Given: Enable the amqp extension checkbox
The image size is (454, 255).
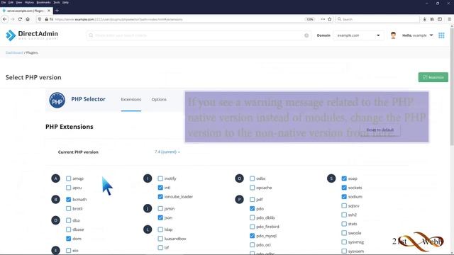Looking at the screenshot, I should pyautogui.click(x=68, y=178).
